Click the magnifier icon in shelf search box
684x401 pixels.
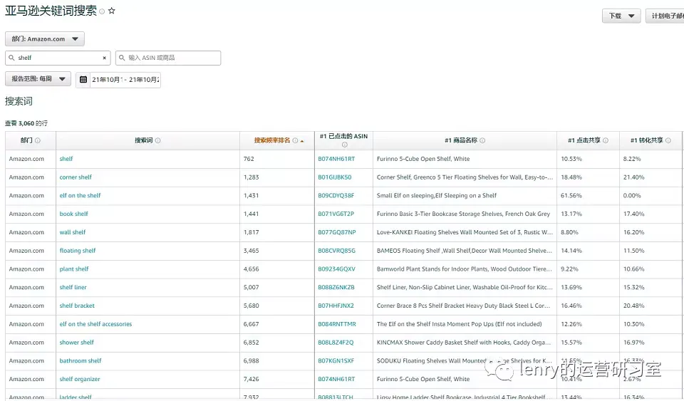(12, 58)
